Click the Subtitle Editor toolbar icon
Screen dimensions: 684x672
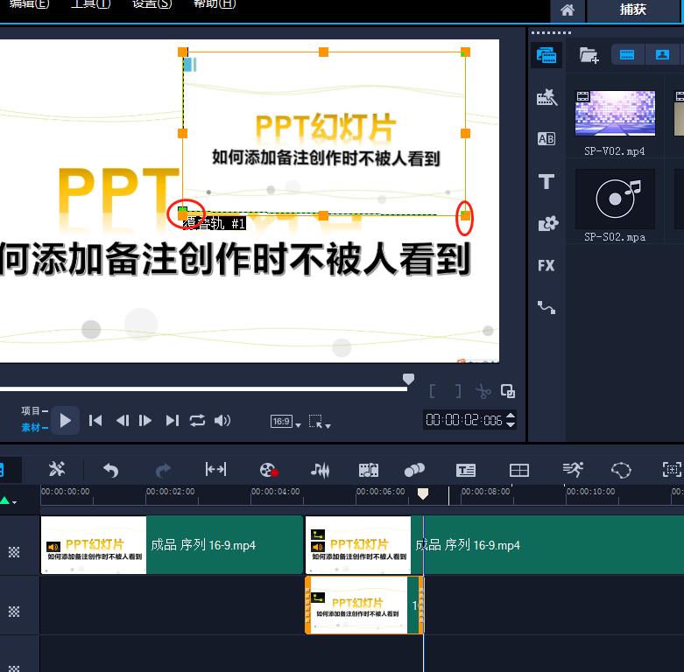coord(466,470)
